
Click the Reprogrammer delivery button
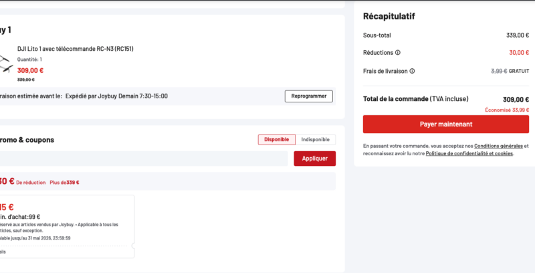(309, 96)
